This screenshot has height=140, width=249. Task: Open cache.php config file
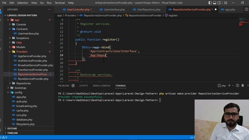pyautogui.click(x=22, y=110)
